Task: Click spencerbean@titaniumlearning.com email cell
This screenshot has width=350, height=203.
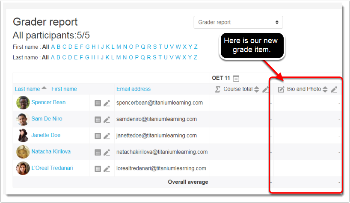Action: click(159, 103)
